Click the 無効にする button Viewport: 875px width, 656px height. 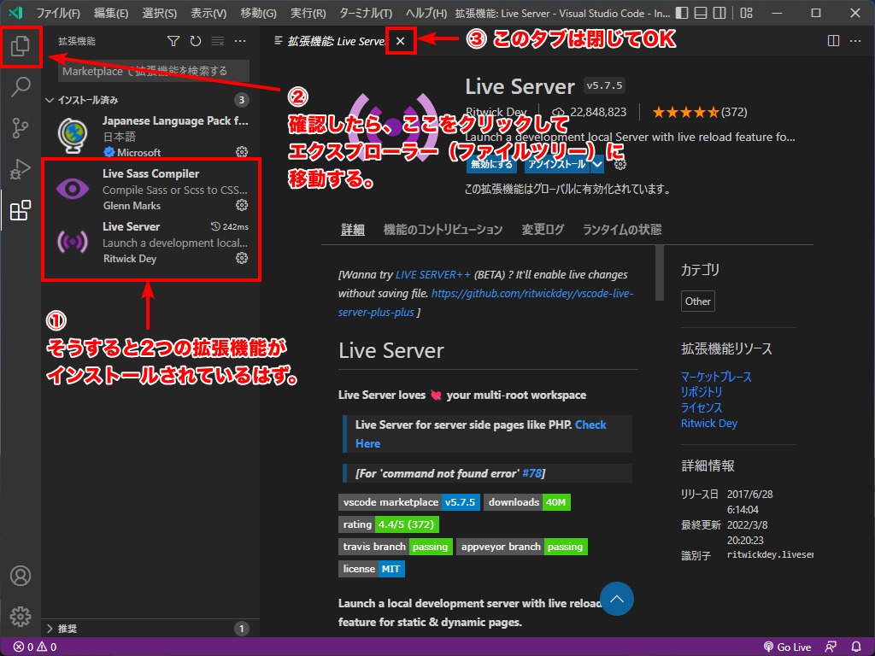(x=491, y=165)
